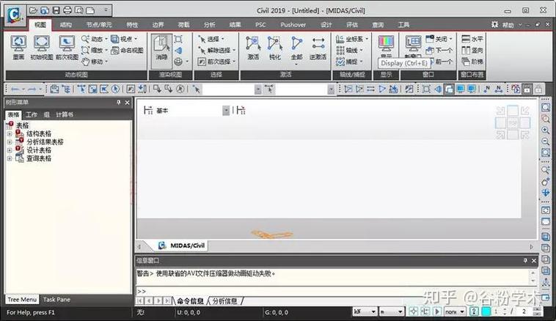The width and height of the screenshot is (556, 321).
Task: Click the Print icon in quick access toolbar
Action: coord(67,10)
